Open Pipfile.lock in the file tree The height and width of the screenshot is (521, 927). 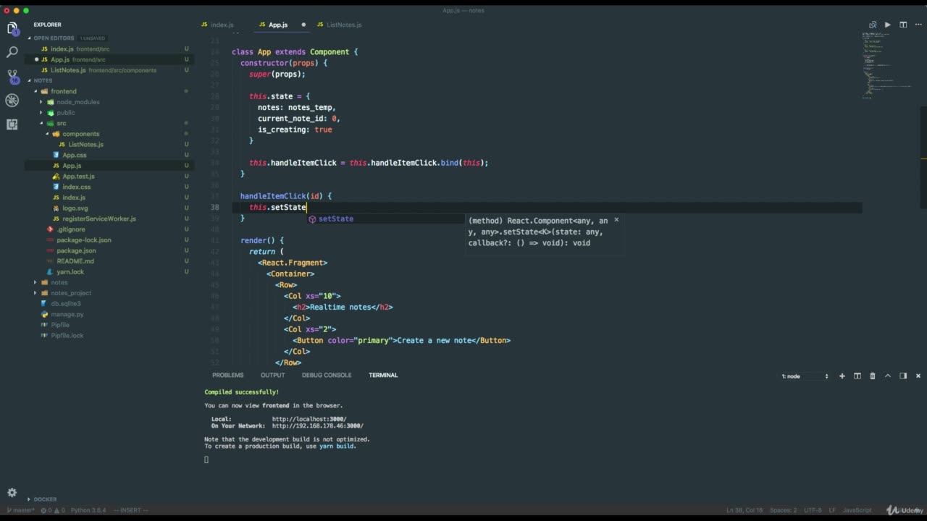click(x=67, y=335)
